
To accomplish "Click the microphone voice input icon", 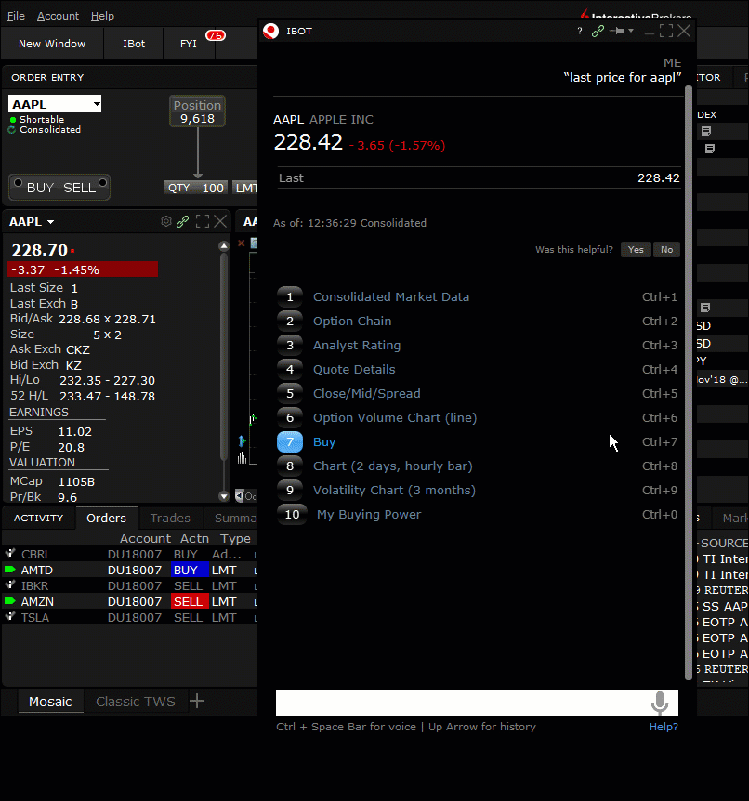I will (x=660, y=703).
